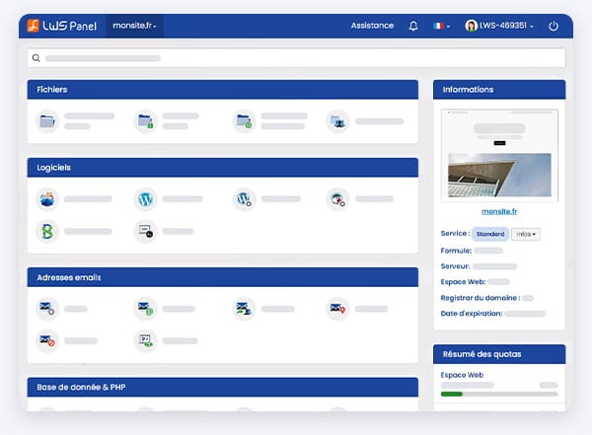Open the WordPress icon with gear badge
Viewport: 592px width, 435px height.
[x=244, y=199]
